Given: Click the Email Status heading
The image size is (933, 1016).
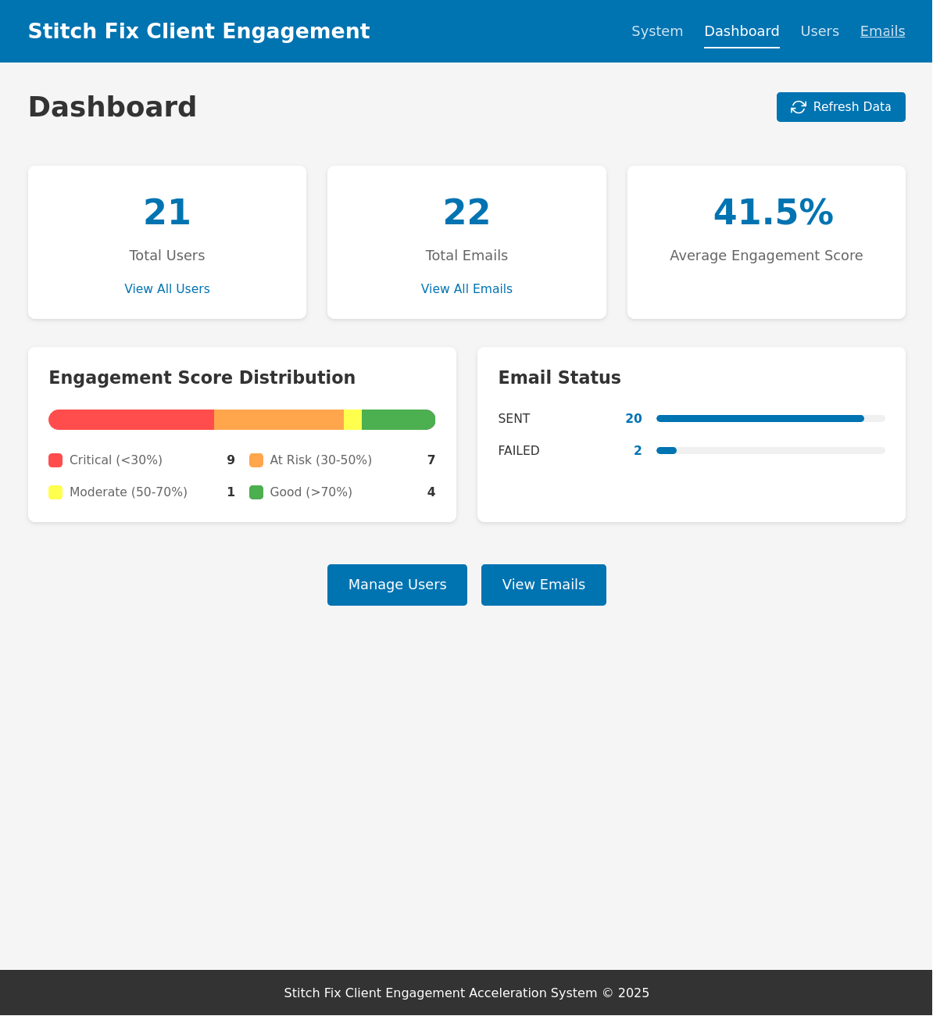Looking at the screenshot, I should click(559, 378).
